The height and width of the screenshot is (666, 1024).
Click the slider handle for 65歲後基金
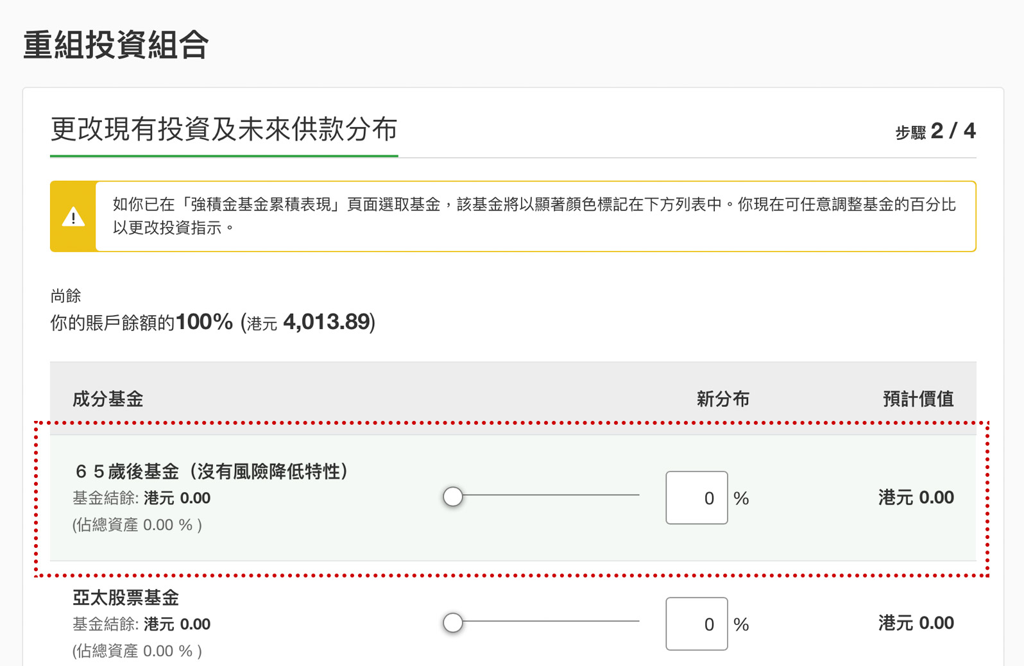(x=453, y=496)
